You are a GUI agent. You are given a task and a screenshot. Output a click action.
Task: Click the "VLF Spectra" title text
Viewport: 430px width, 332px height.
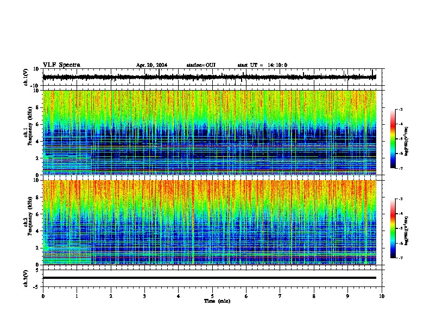[61, 65]
